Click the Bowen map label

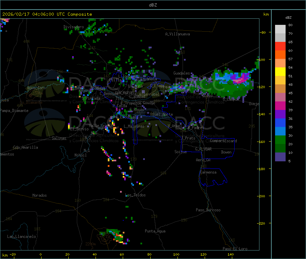tap(226, 152)
